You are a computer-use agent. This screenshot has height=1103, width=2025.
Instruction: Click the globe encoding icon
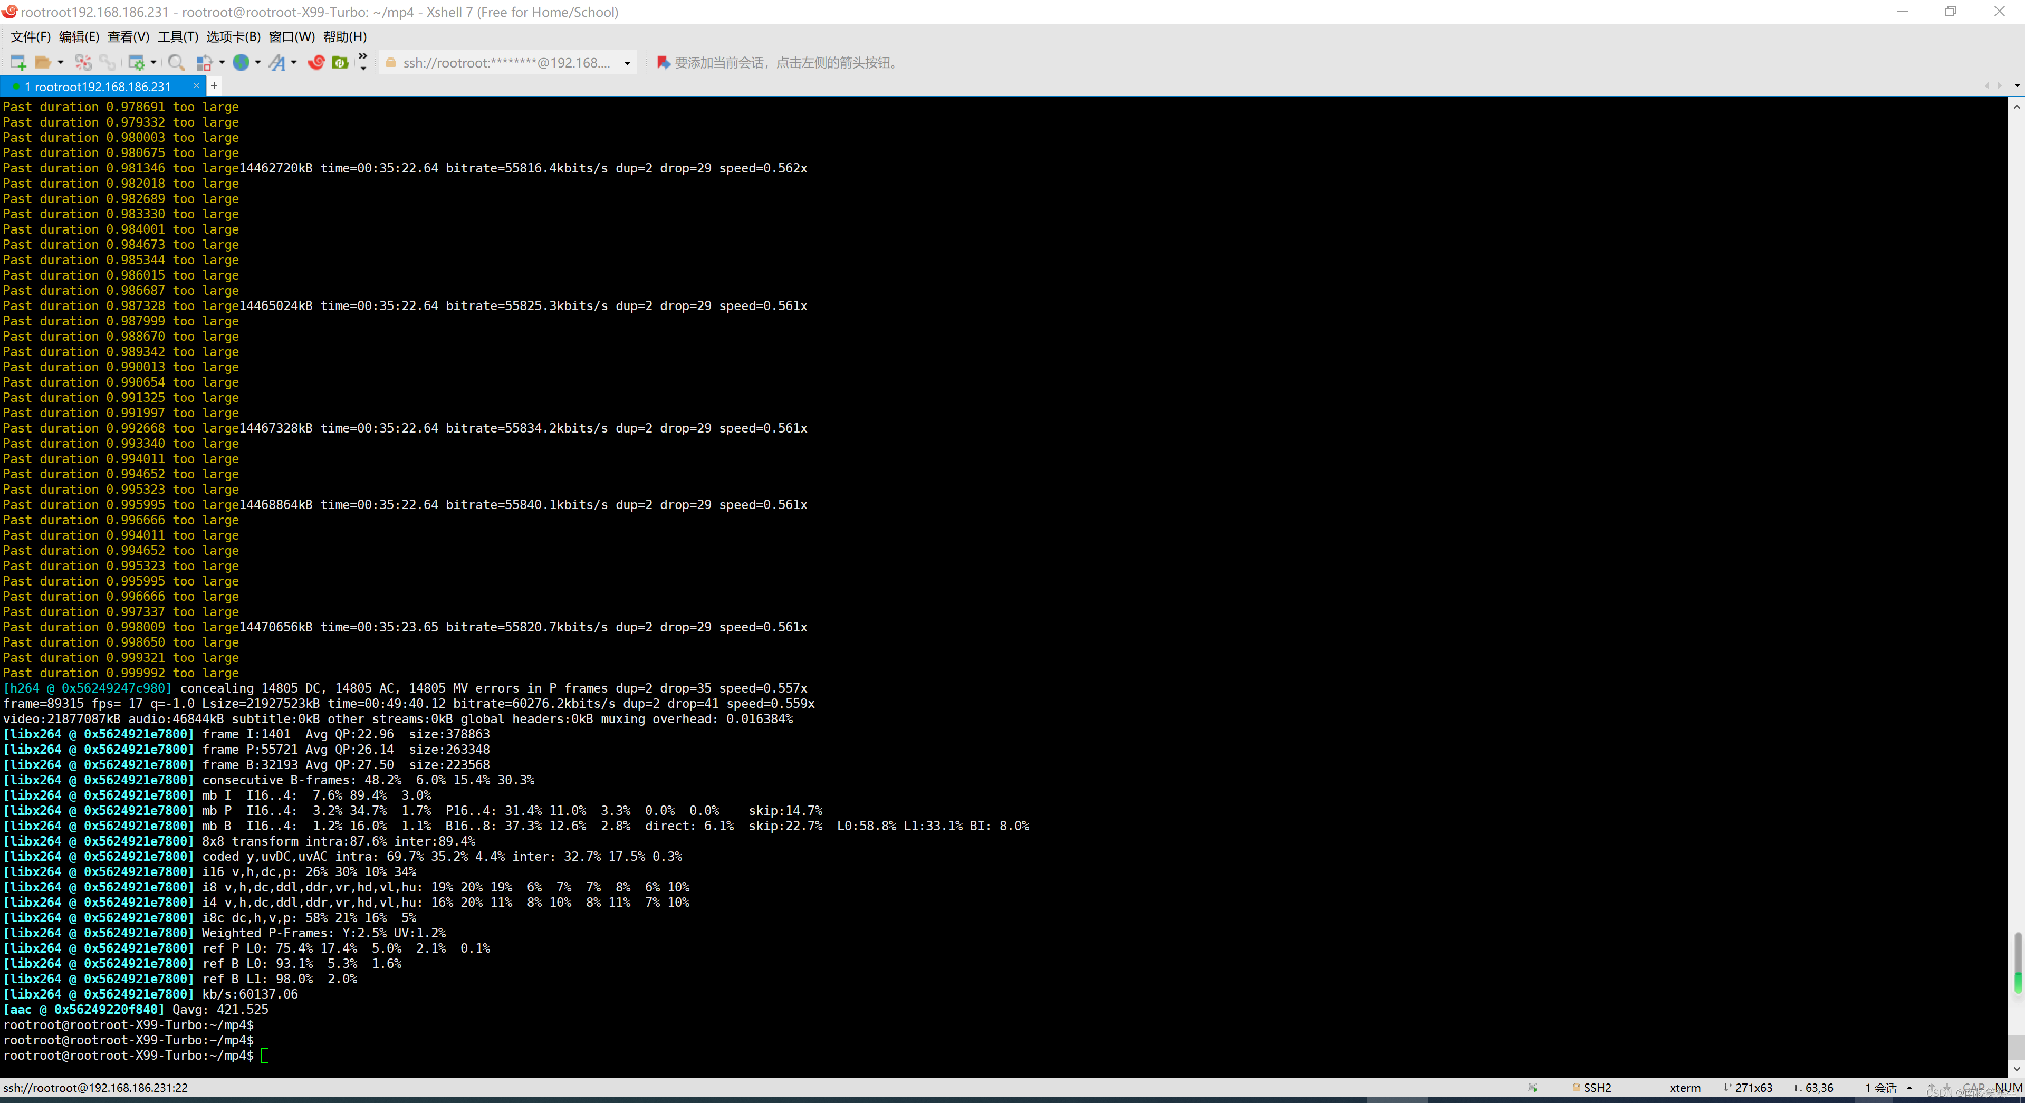tap(242, 62)
